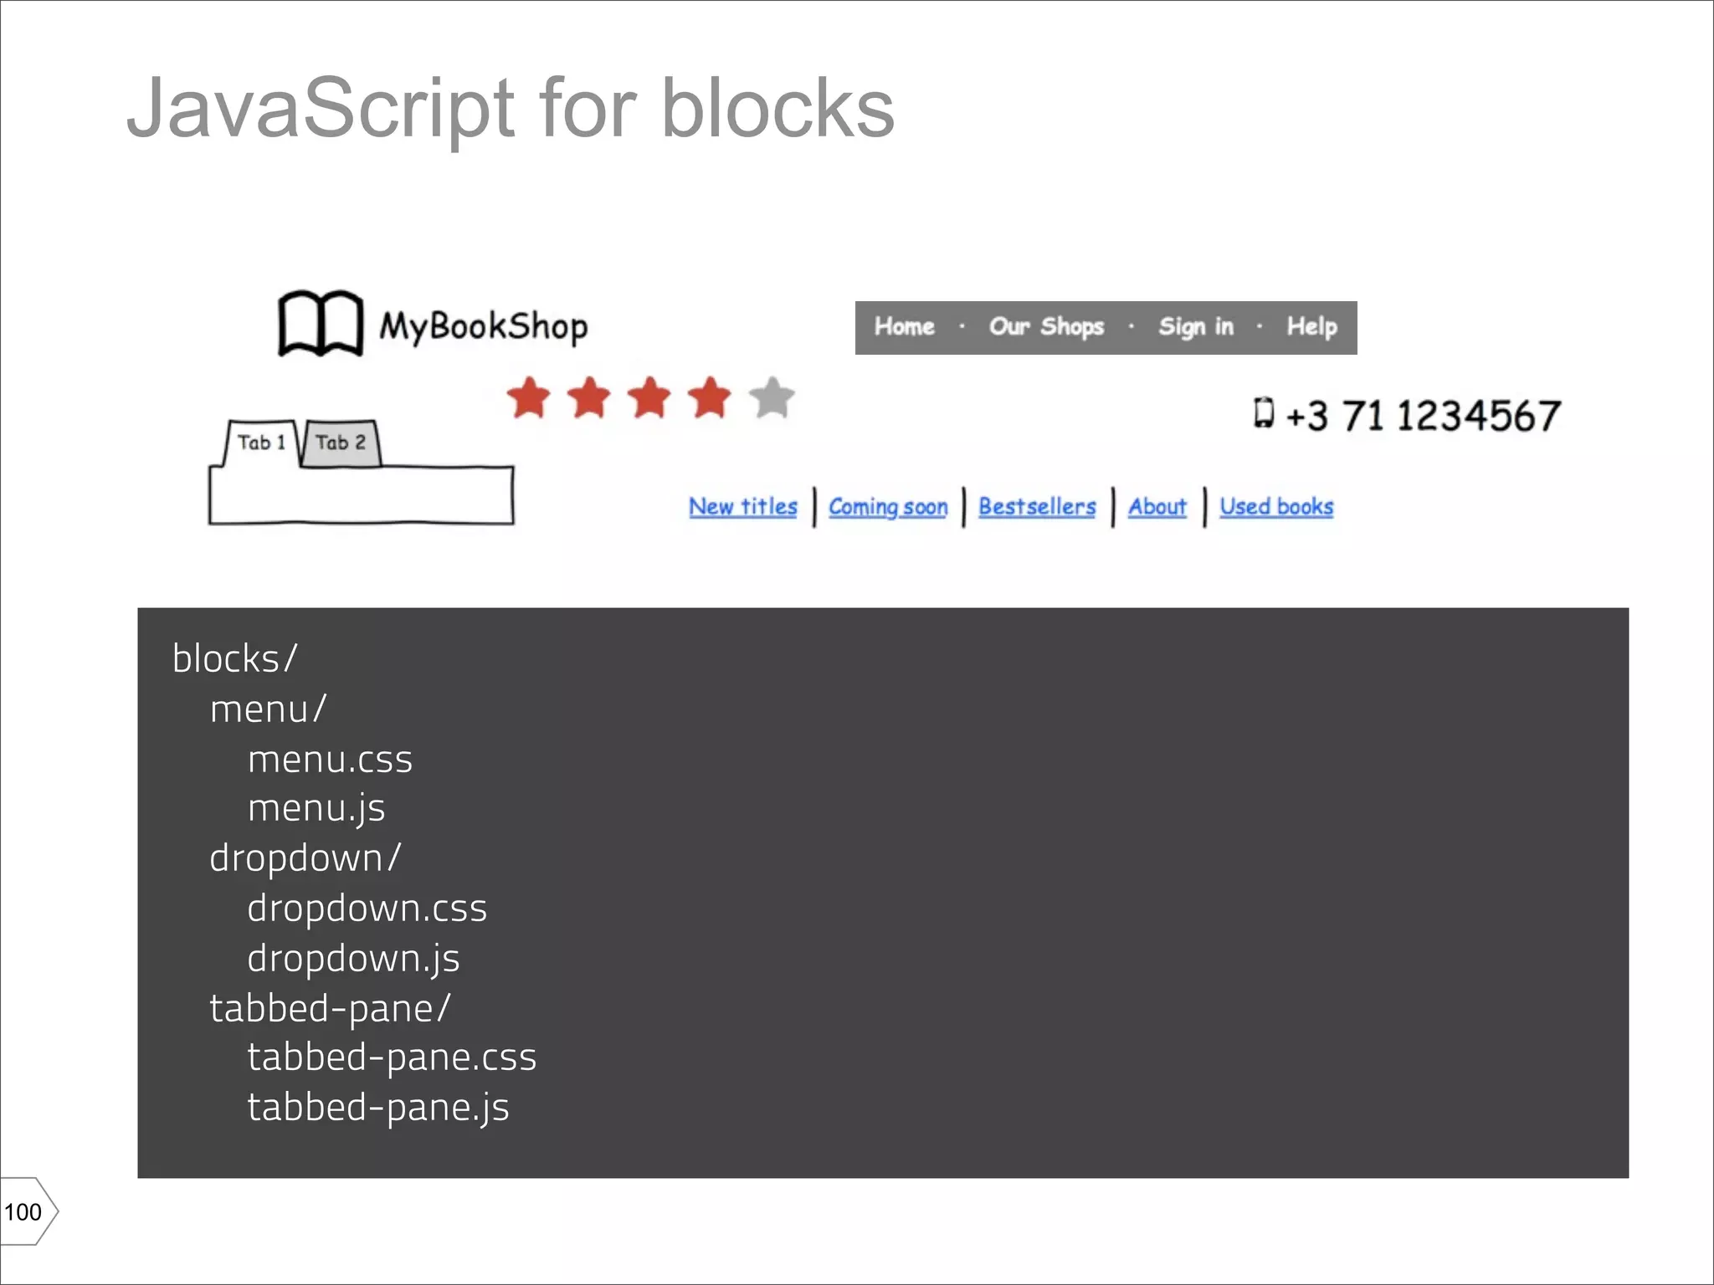Click the third red rating star

coord(650,397)
